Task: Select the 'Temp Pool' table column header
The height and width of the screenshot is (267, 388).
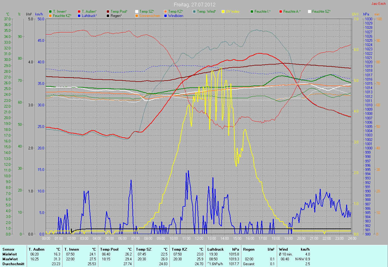Action: click(x=109, y=249)
